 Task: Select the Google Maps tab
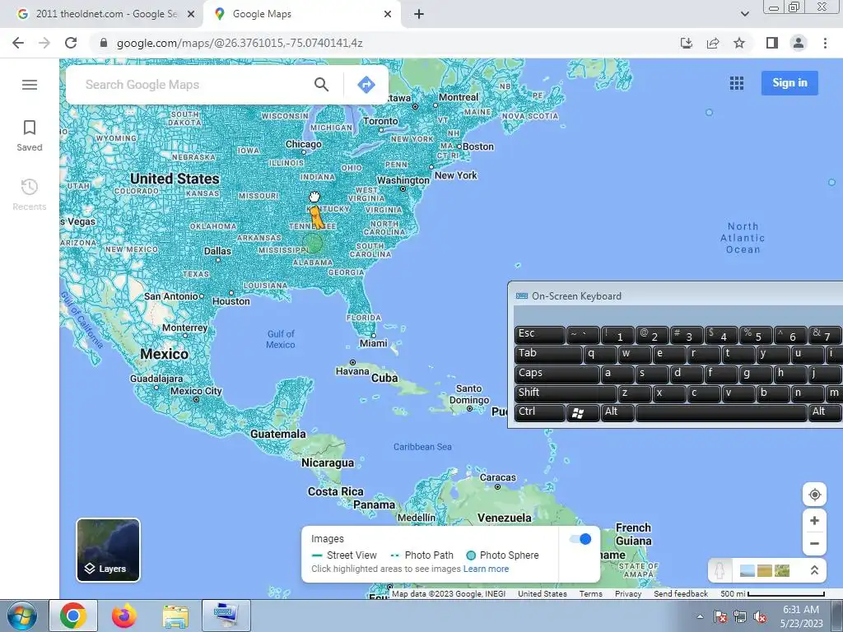point(301,14)
